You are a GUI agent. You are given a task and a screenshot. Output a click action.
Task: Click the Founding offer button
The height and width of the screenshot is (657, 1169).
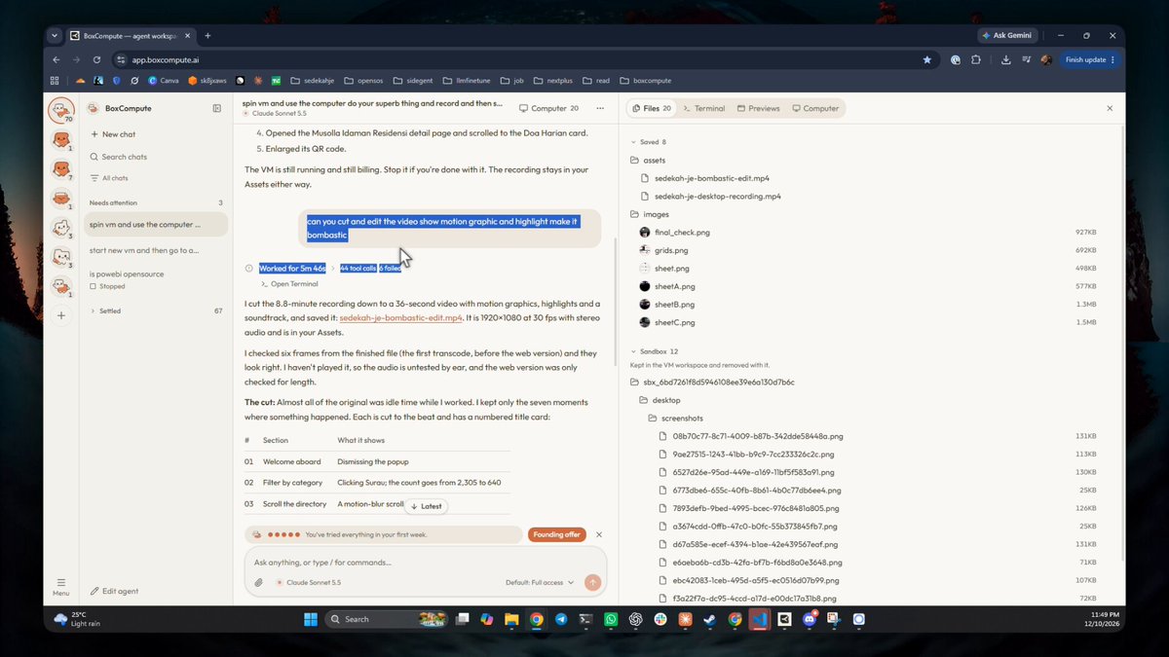557,534
